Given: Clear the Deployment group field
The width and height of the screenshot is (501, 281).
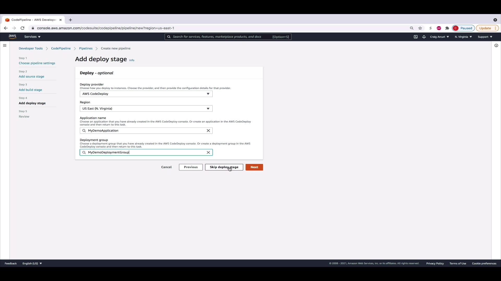Looking at the screenshot, I should (x=208, y=152).
